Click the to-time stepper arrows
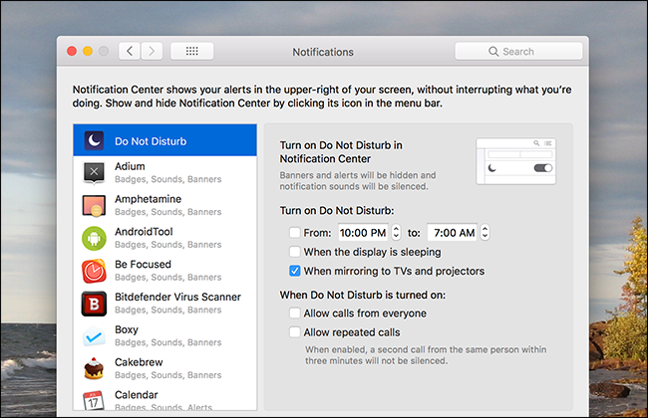This screenshot has height=418, width=648. (486, 232)
